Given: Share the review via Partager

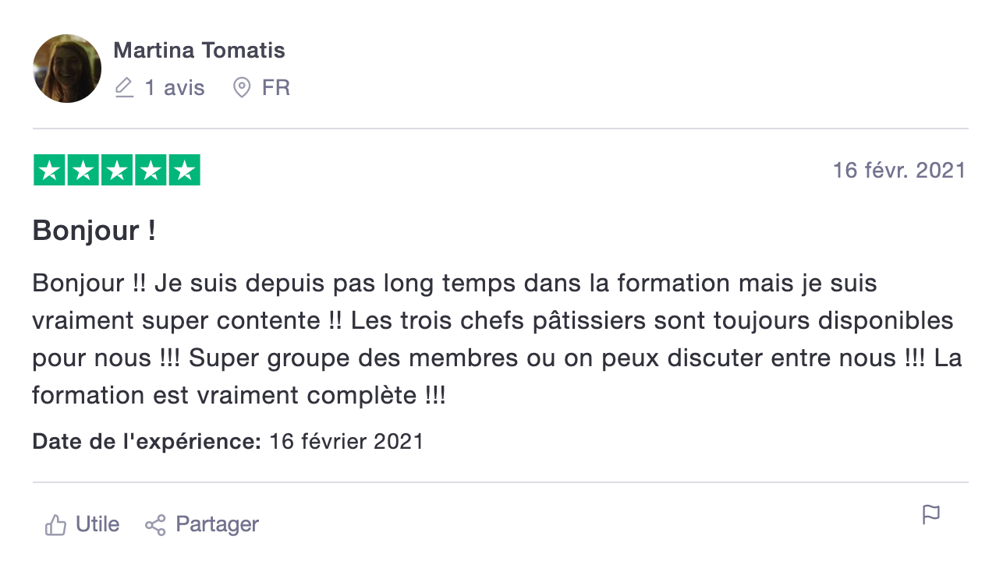Looking at the screenshot, I should 202,524.
